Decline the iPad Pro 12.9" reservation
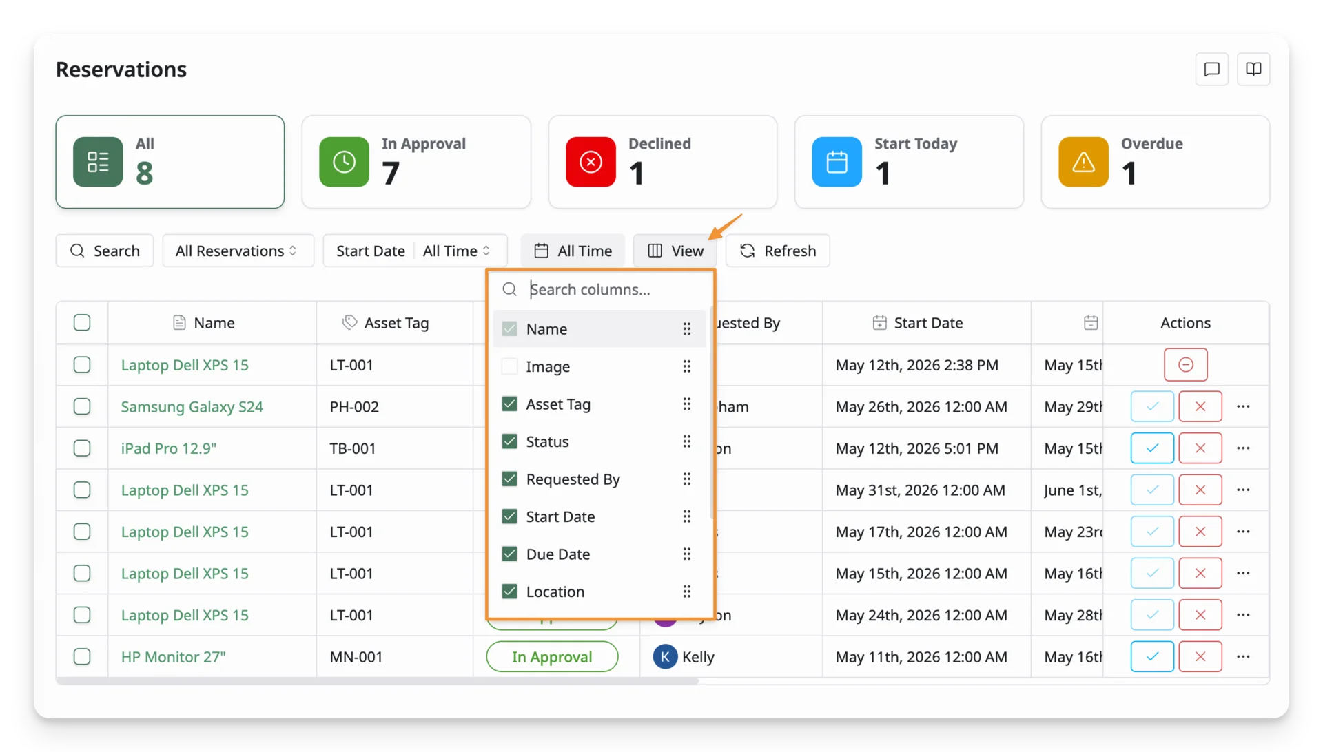The height and width of the screenshot is (752, 1323). [x=1200, y=448]
